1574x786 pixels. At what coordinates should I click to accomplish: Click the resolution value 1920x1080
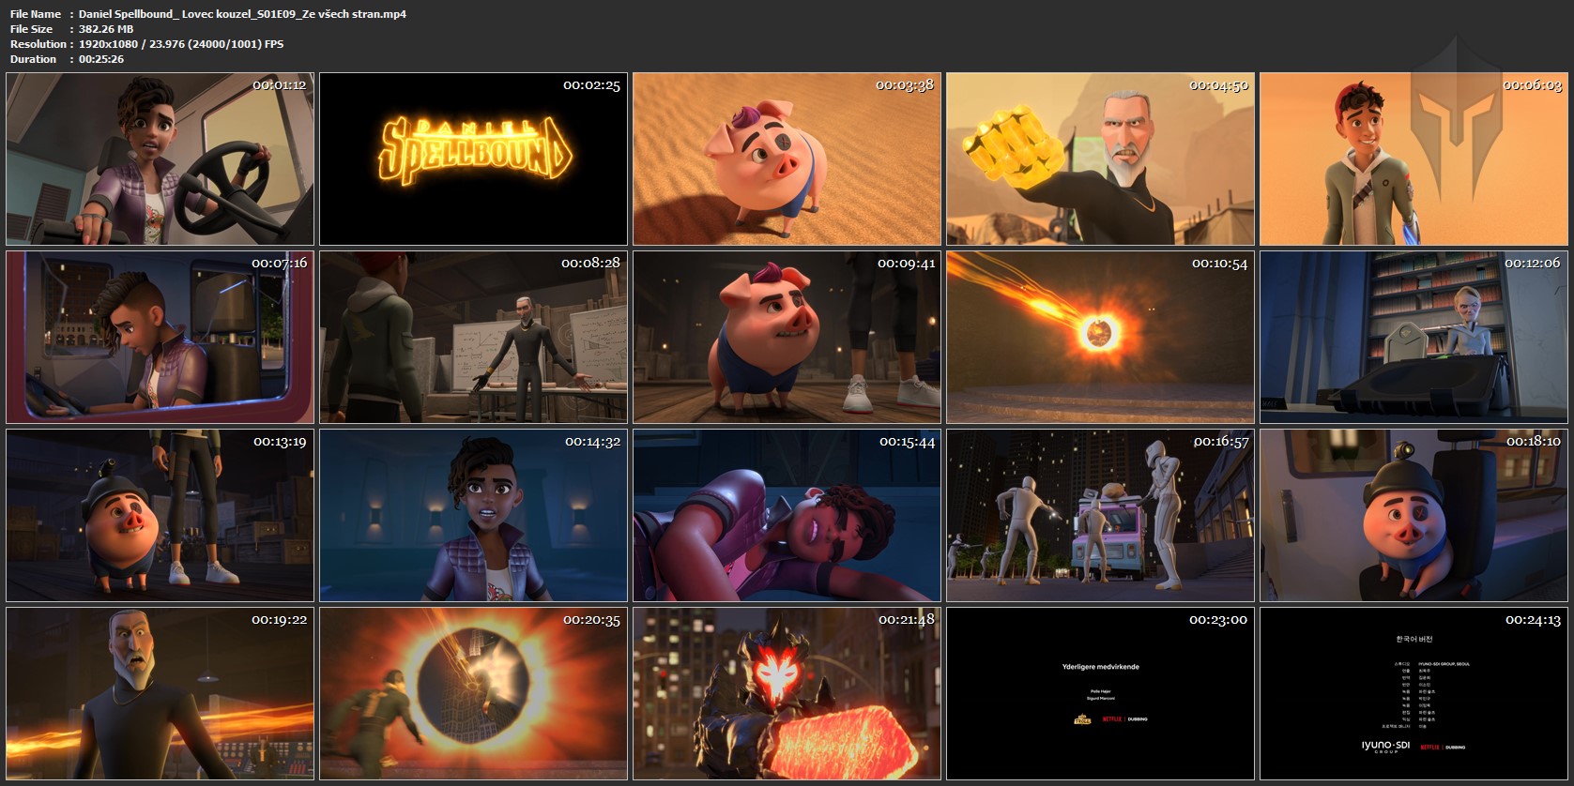tap(111, 44)
